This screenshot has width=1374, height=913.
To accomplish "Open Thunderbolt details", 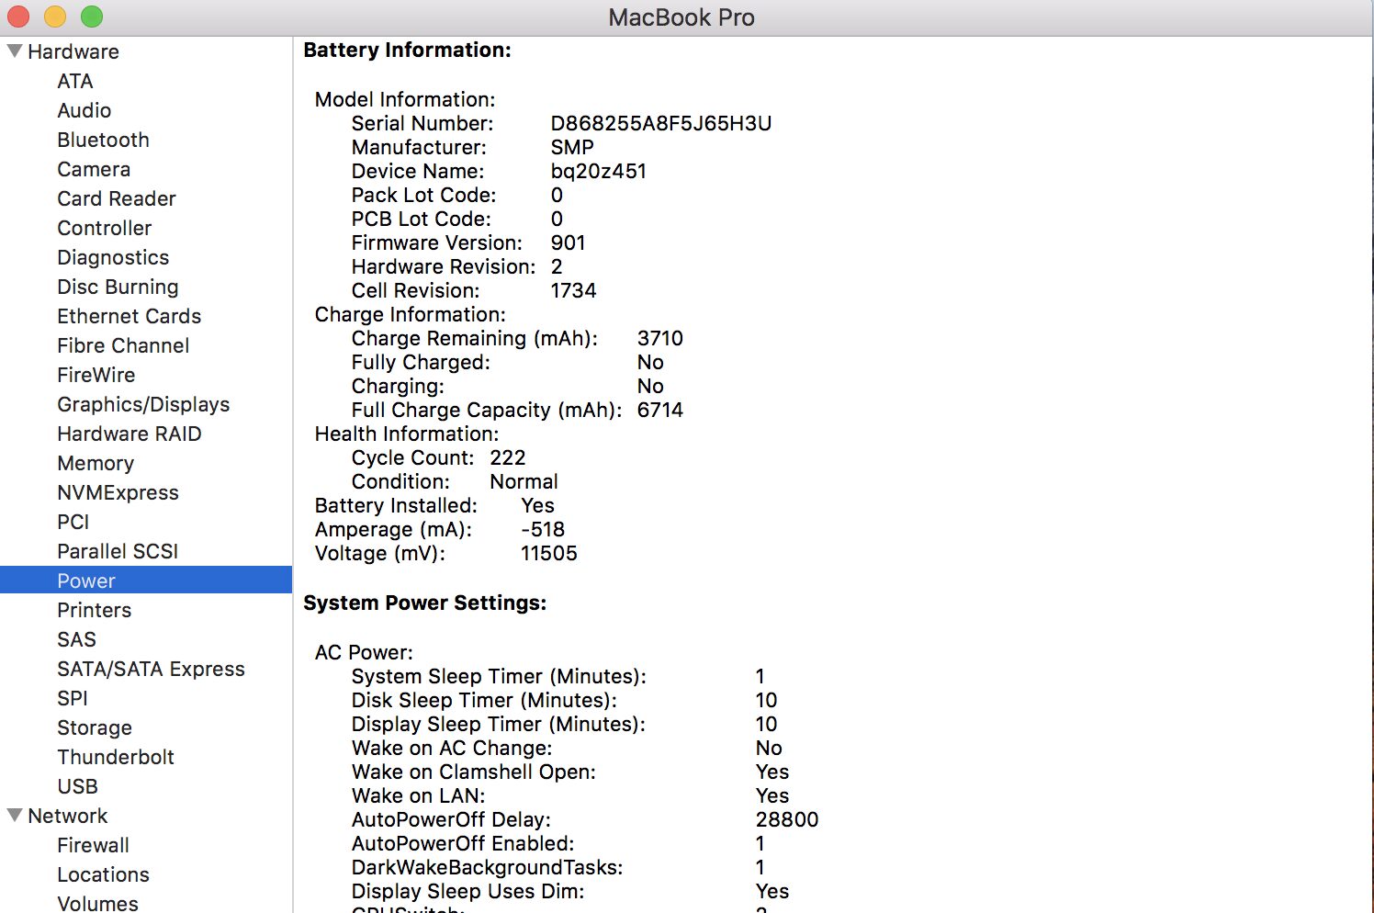I will (116, 757).
